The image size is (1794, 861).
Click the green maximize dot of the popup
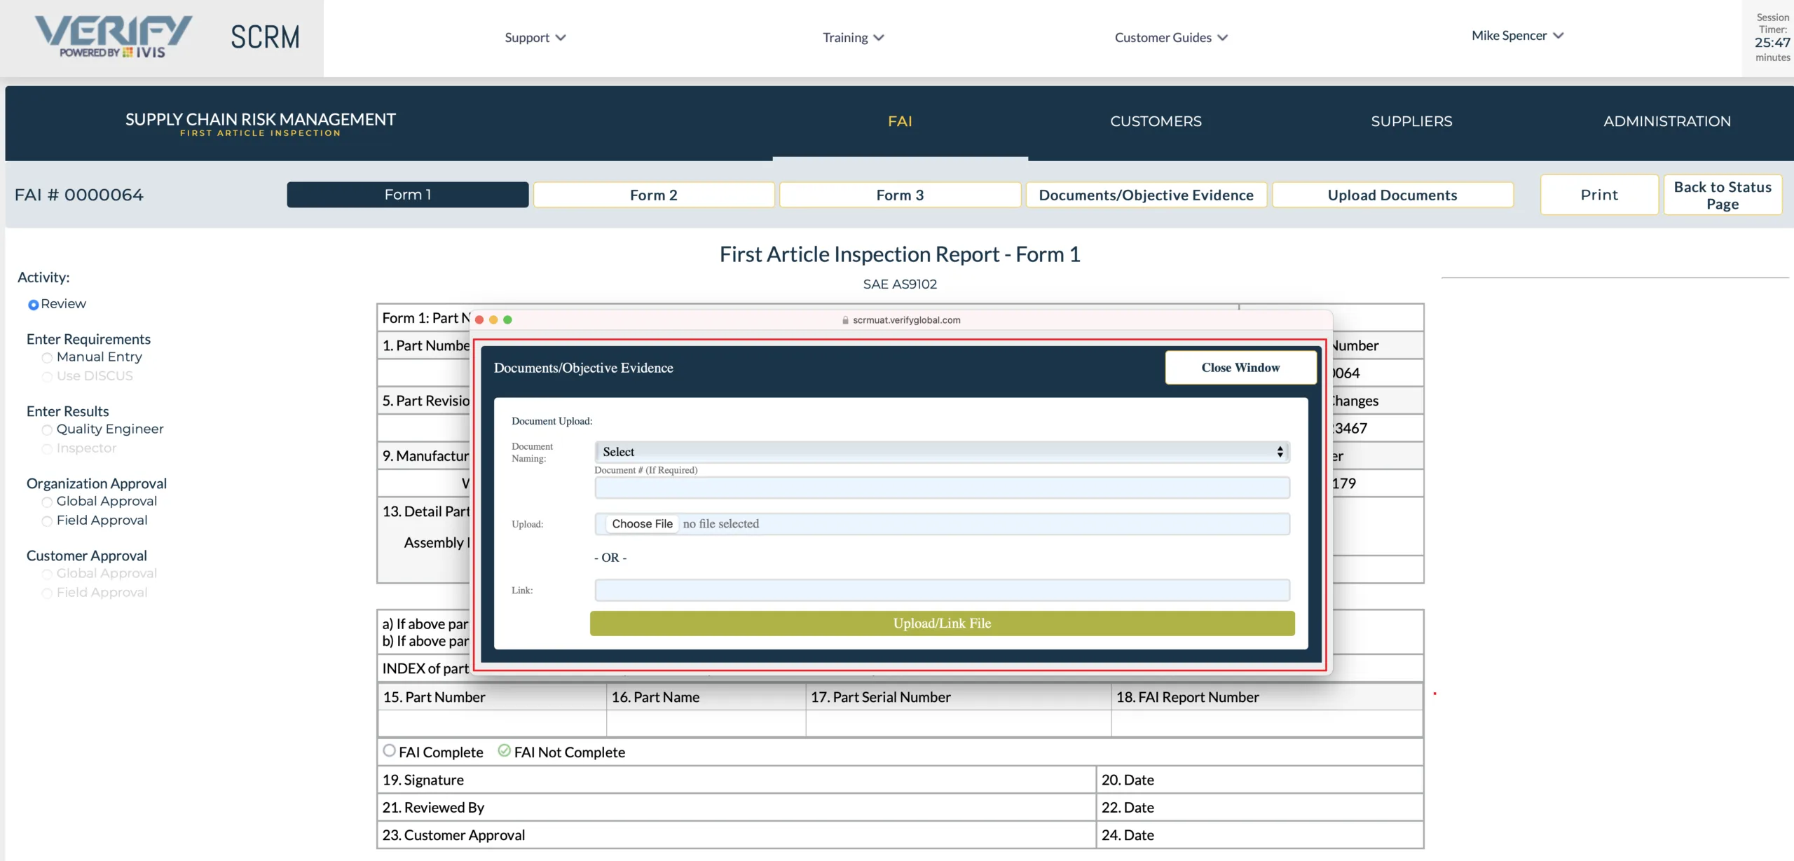(x=507, y=319)
